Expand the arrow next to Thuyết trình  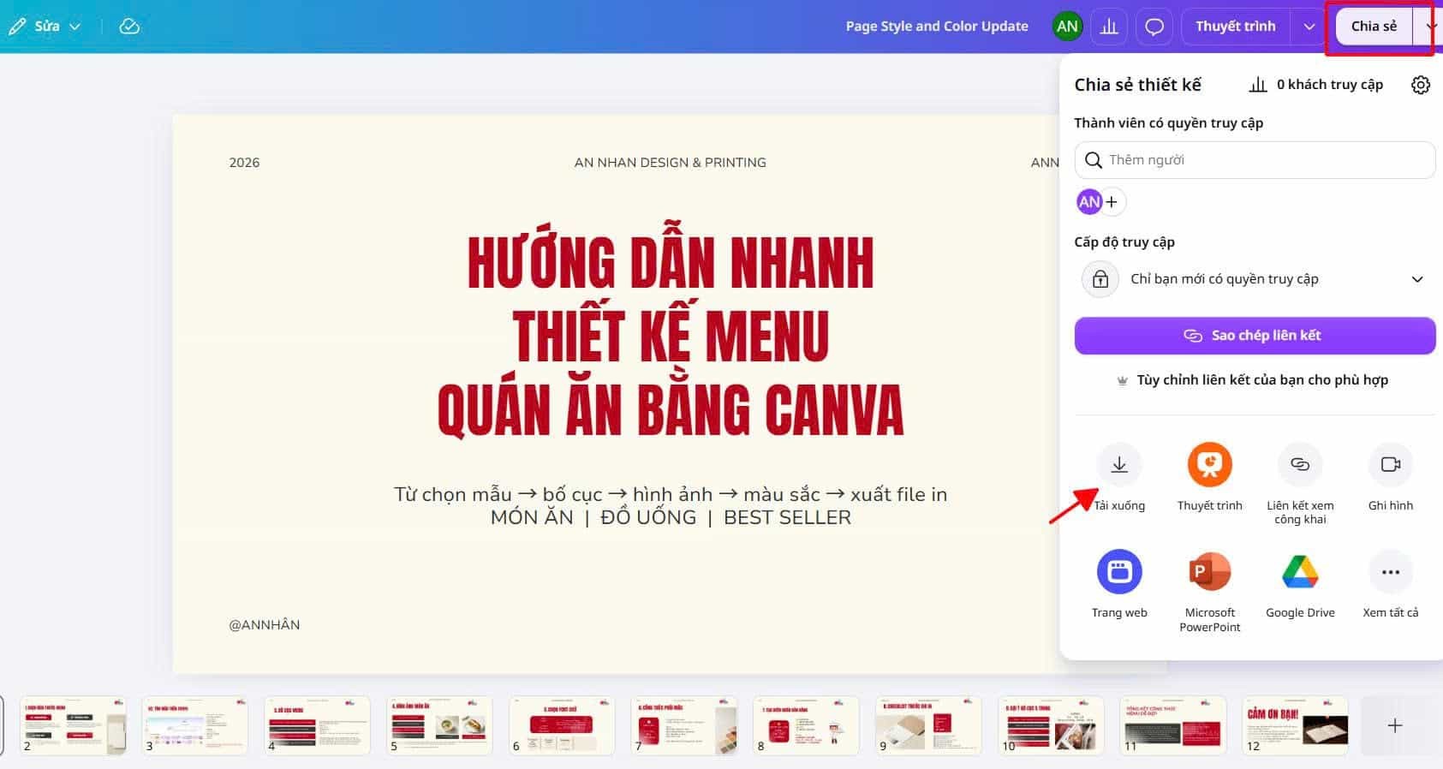[1309, 27]
